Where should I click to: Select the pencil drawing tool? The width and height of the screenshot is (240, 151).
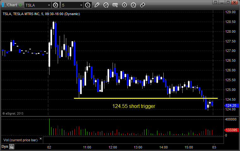[97, 5]
